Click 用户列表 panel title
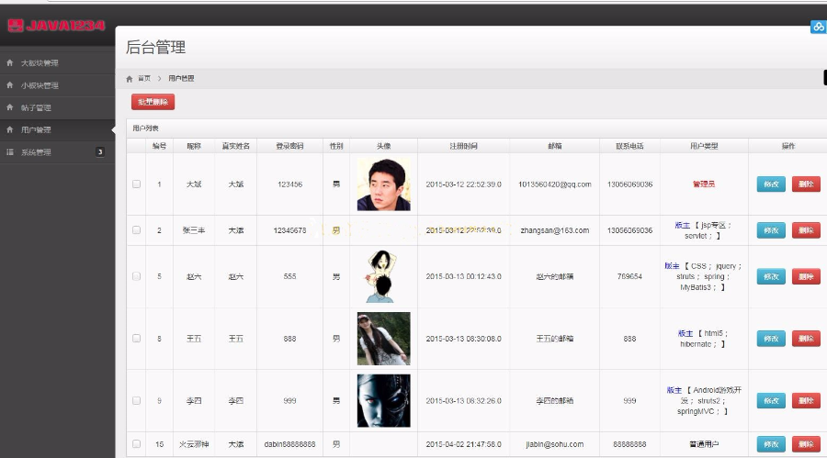Viewport: 827px width, 458px height. point(145,128)
